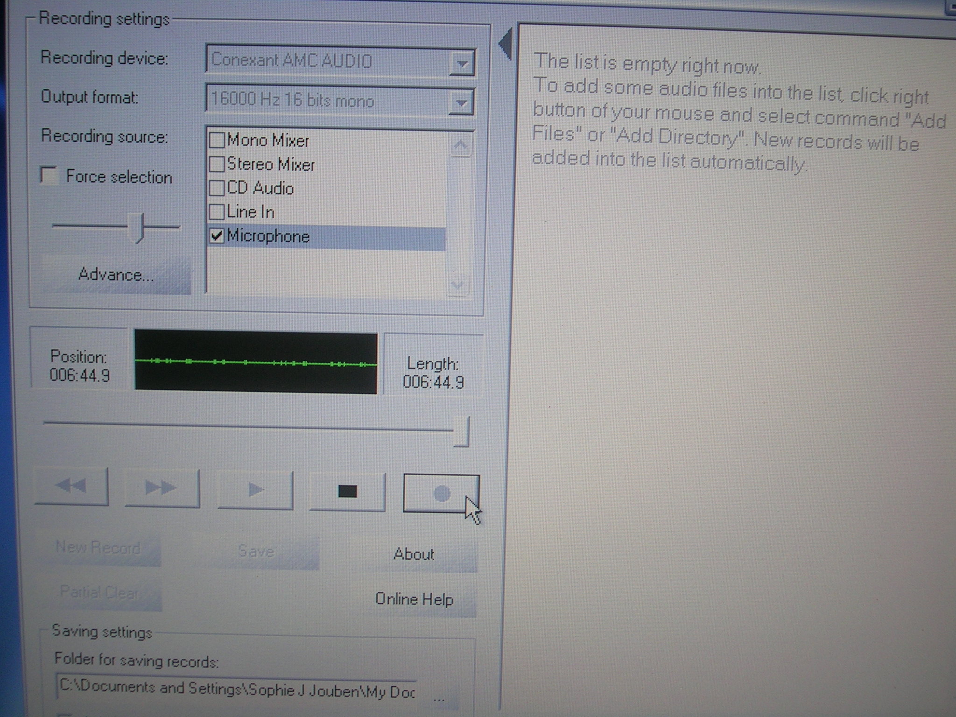The height and width of the screenshot is (717, 956).
Task: Click the play button
Action: click(255, 489)
